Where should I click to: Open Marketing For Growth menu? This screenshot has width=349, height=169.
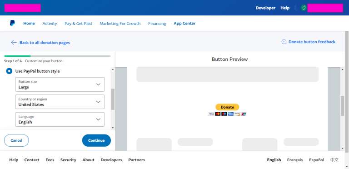click(120, 23)
